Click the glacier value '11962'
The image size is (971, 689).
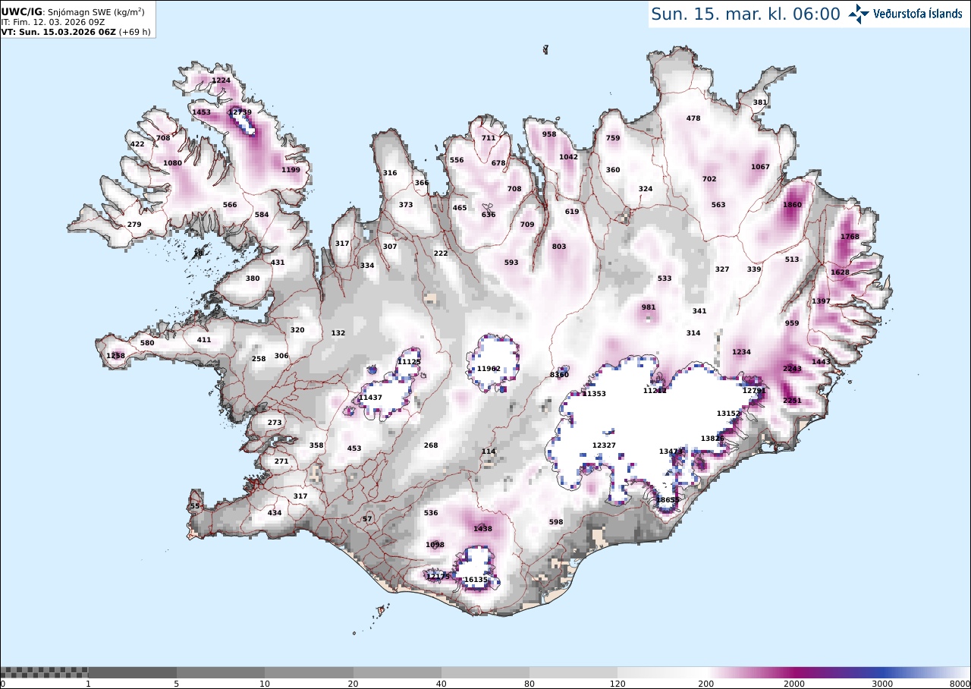coord(489,369)
